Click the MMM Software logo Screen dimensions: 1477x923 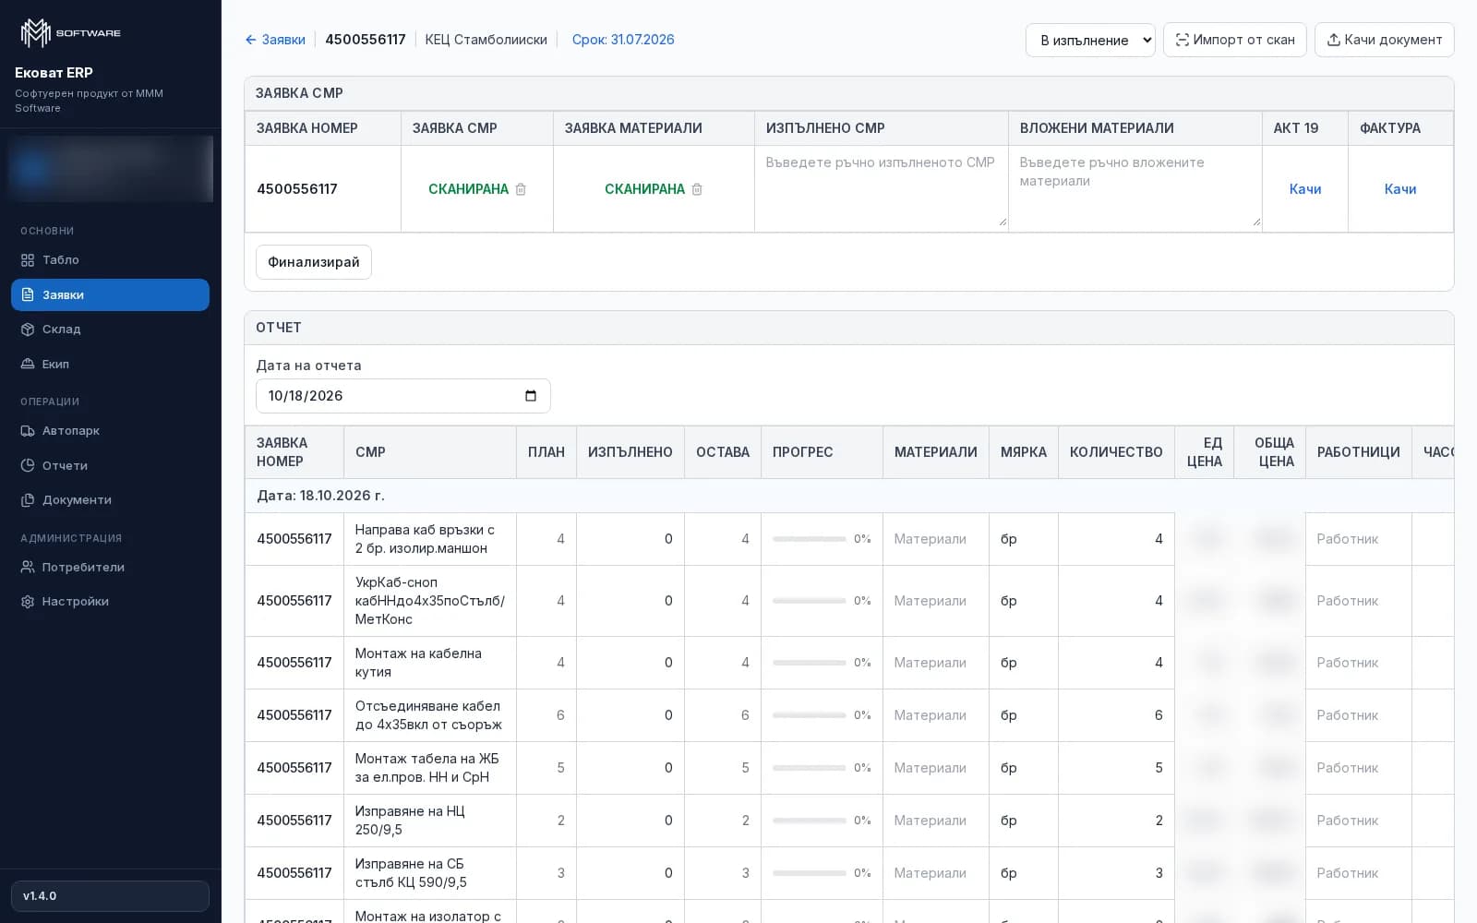point(71,32)
